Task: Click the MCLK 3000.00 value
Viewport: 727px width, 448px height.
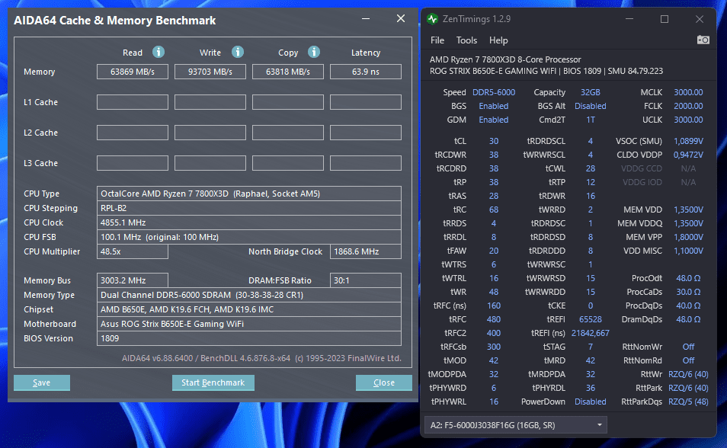Action: pos(688,92)
